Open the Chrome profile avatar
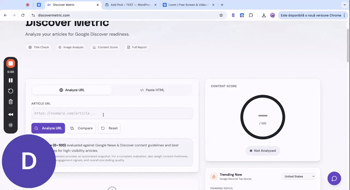Image resolution: width=350 pixels, height=190 pixels. pos(272,15)
